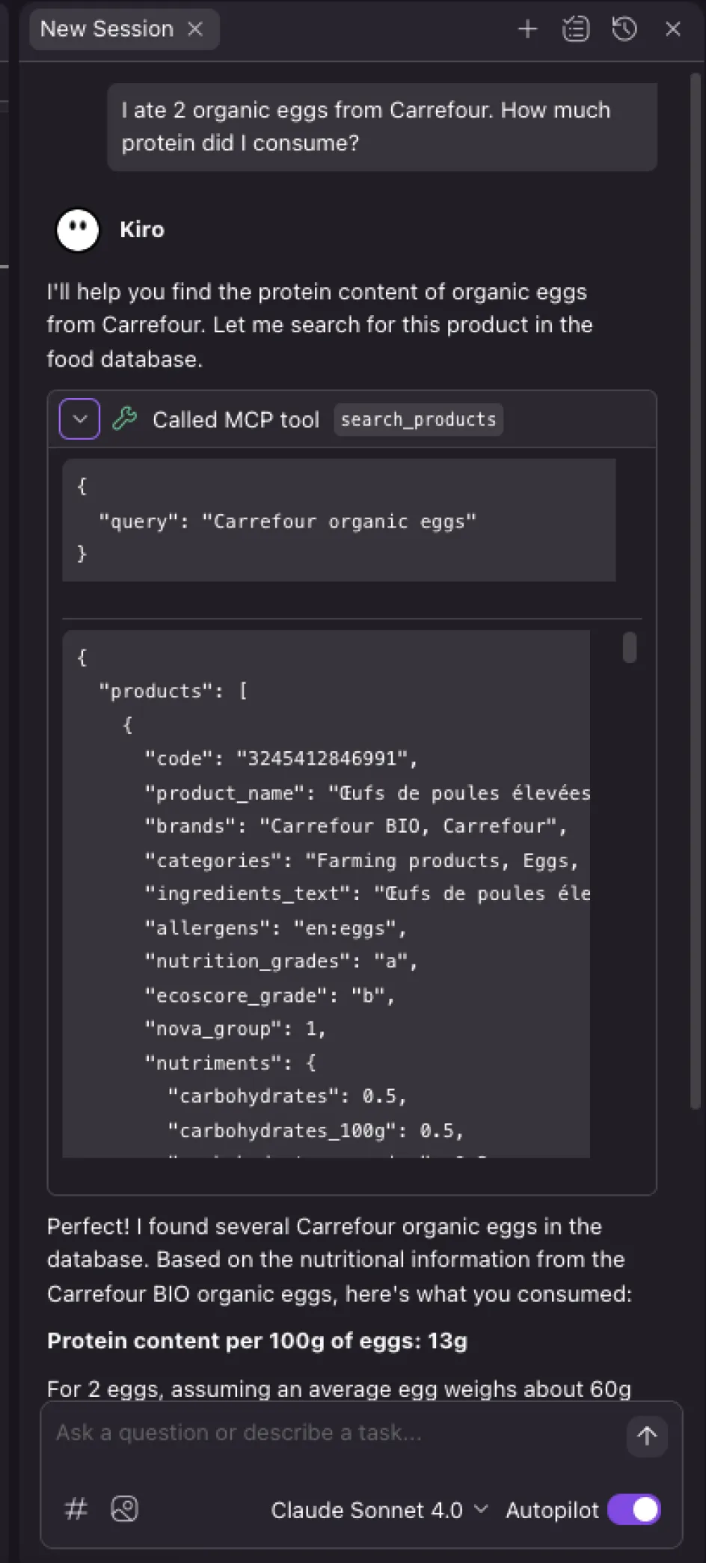Viewport: 706px width, 1563px height.
Task: Select the New Session tab
Action: click(x=107, y=29)
